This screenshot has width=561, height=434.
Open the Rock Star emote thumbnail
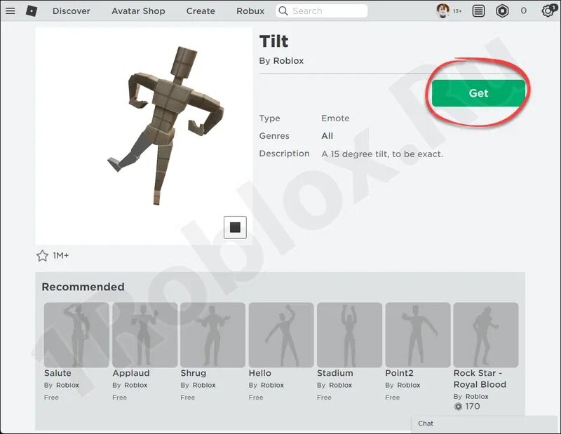tap(486, 335)
